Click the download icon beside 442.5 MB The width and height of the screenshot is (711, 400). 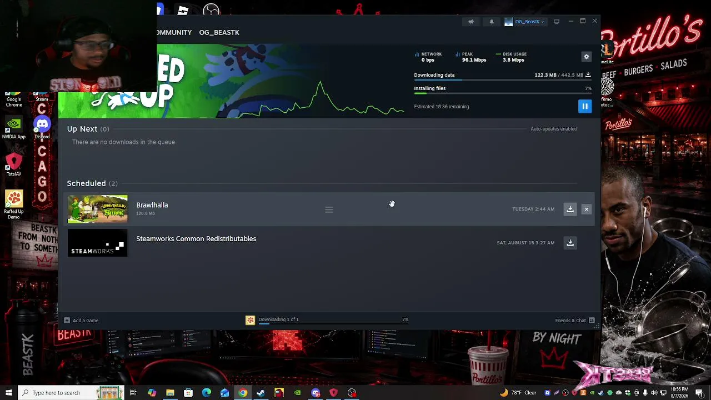588,75
